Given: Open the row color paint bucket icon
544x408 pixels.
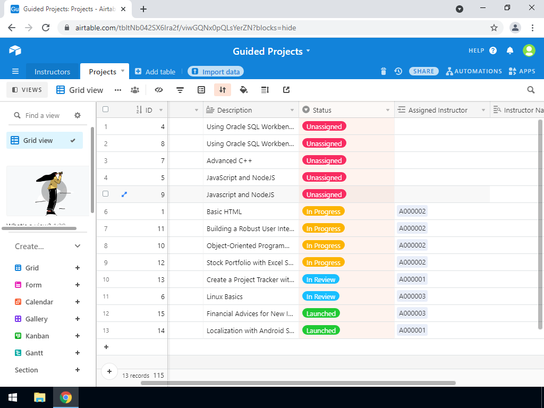Looking at the screenshot, I should [x=244, y=90].
